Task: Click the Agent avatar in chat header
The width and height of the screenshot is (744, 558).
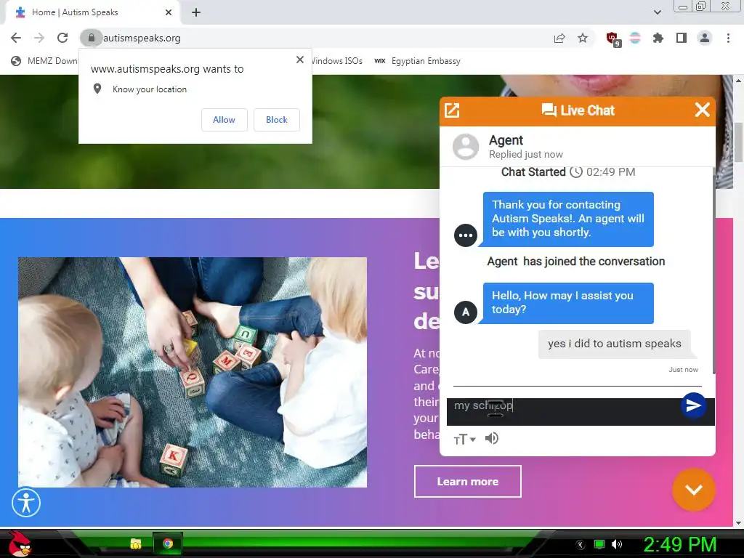Action: click(x=466, y=146)
